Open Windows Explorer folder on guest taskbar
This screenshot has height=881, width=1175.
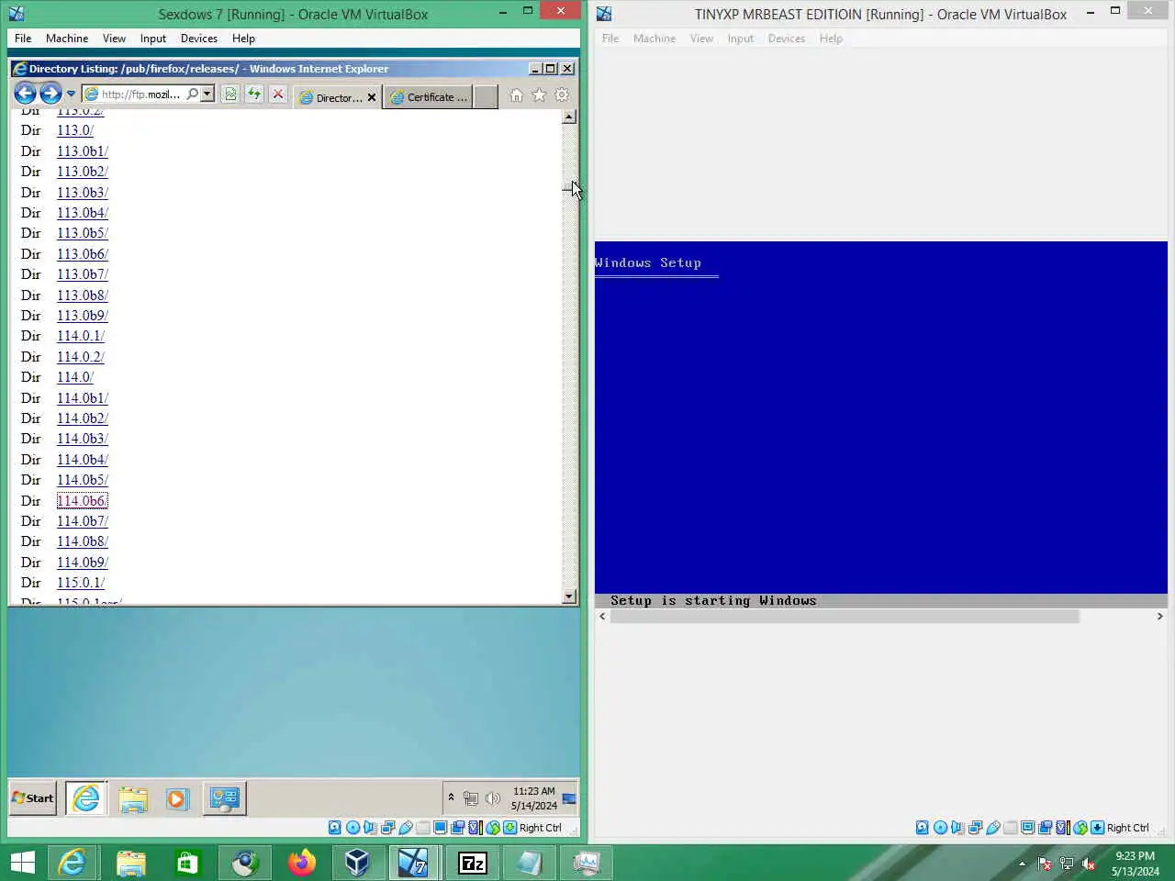(133, 799)
